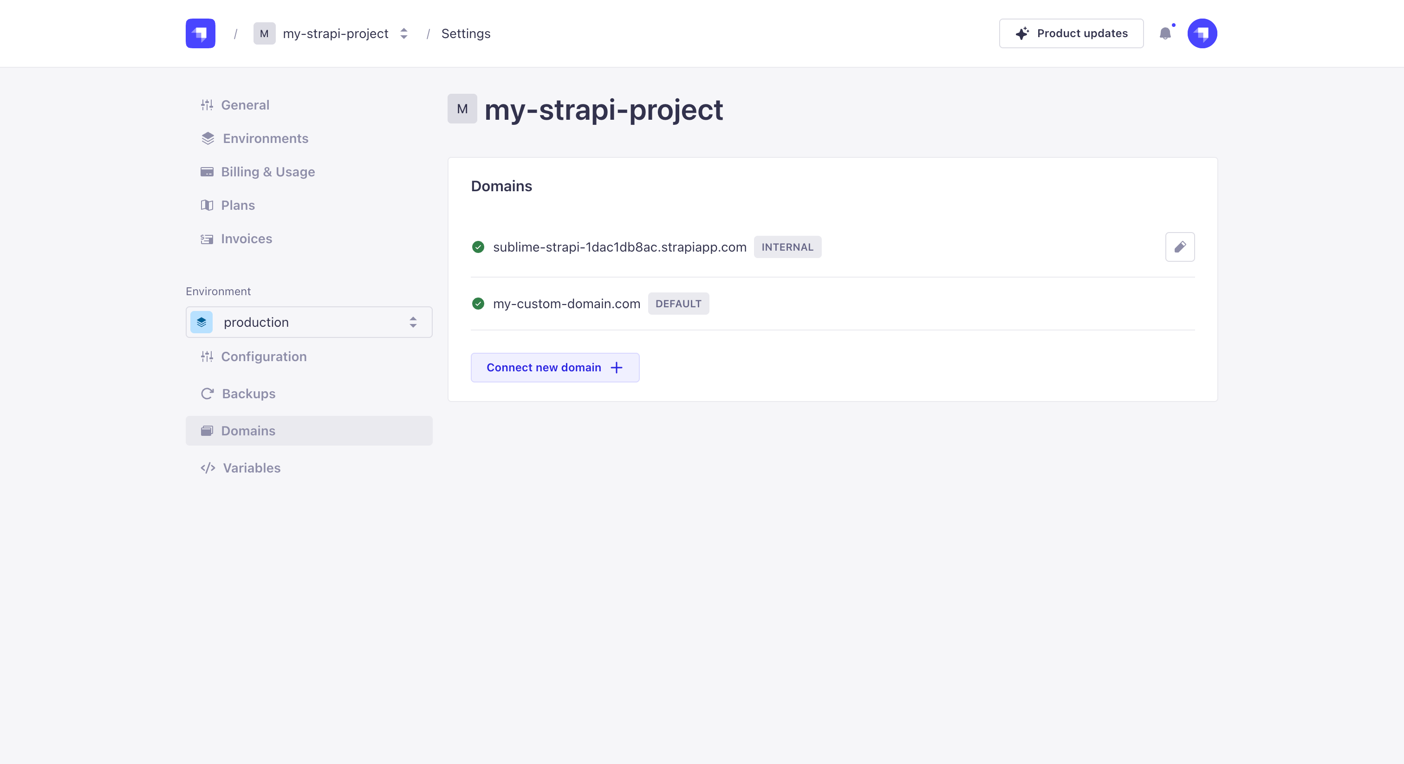Image resolution: width=1404 pixels, height=764 pixels.
Task: Open the profile avatar menu
Action: (x=1202, y=33)
